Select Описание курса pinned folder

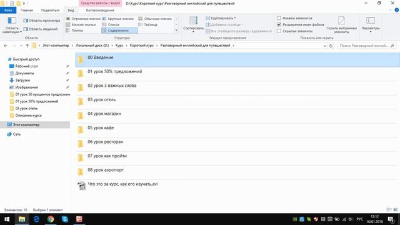click(x=28, y=115)
